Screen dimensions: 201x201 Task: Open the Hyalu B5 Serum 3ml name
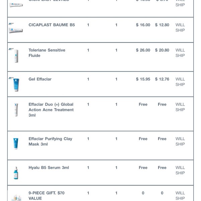[49, 168]
